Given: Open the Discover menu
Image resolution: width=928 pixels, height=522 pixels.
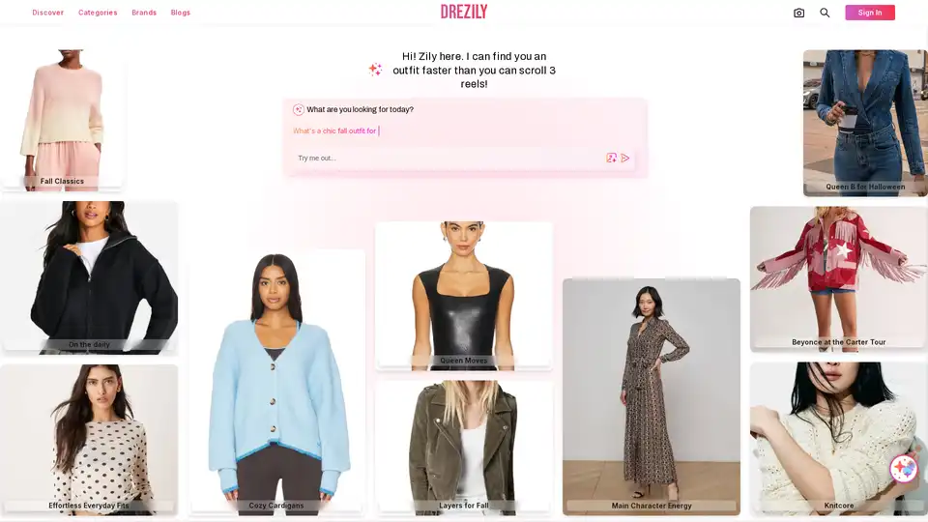Looking at the screenshot, I should [48, 13].
